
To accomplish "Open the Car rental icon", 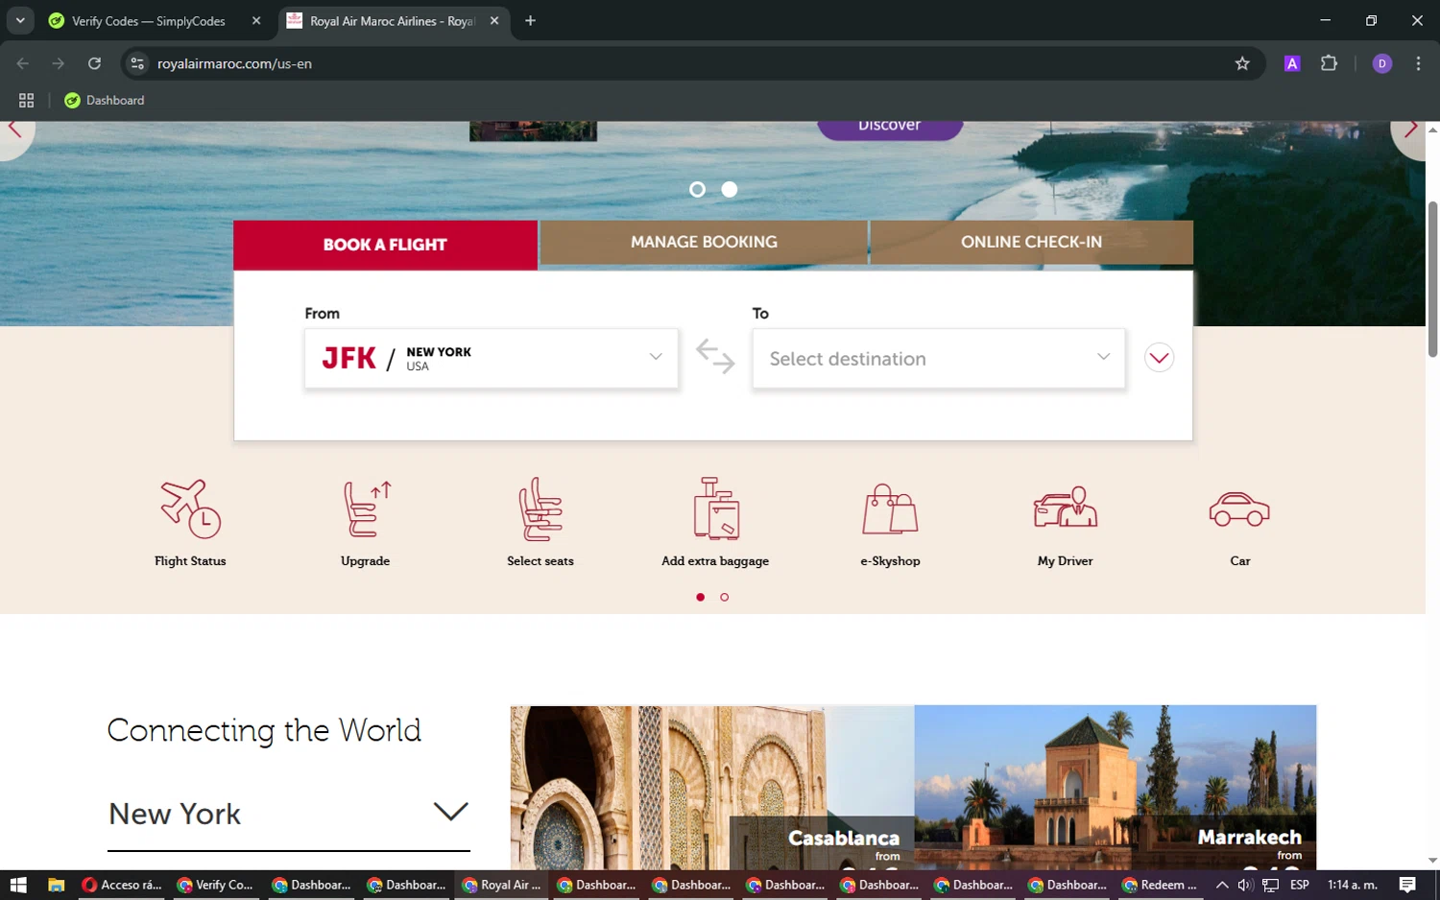I will pyautogui.click(x=1239, y=509).
